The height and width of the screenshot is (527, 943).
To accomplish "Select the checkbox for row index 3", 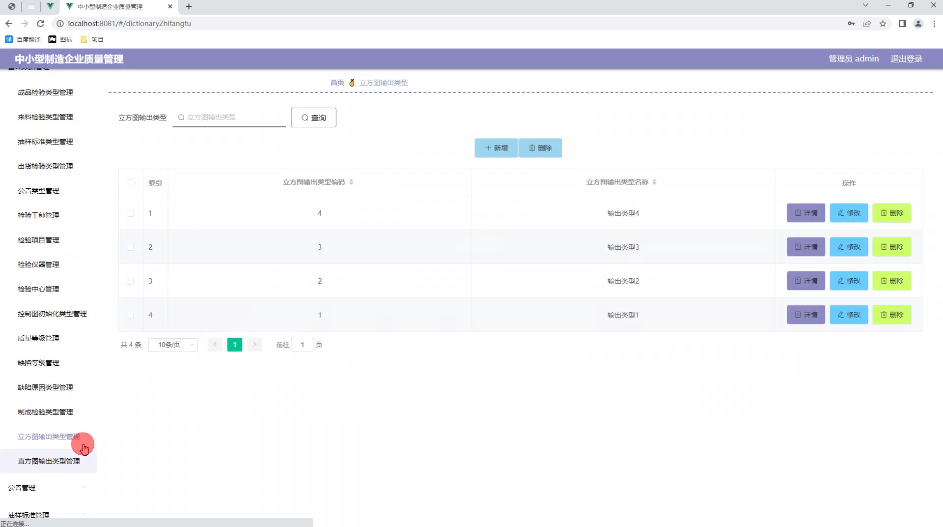I will (x=130, y=281).
